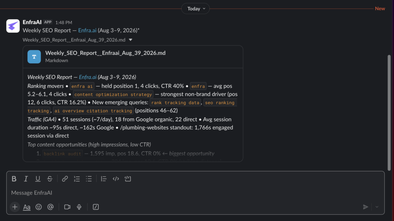Start a bulleted list
The image size is (394, 221).
coord(89,179)
